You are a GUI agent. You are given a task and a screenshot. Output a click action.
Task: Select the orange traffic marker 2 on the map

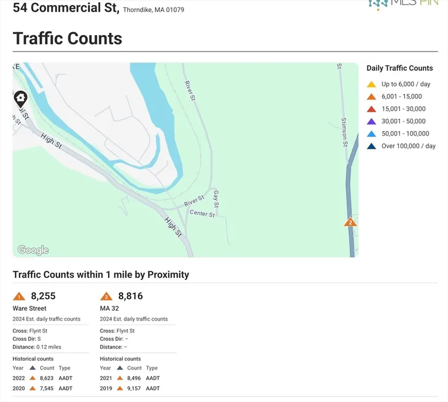coord(350,222)
